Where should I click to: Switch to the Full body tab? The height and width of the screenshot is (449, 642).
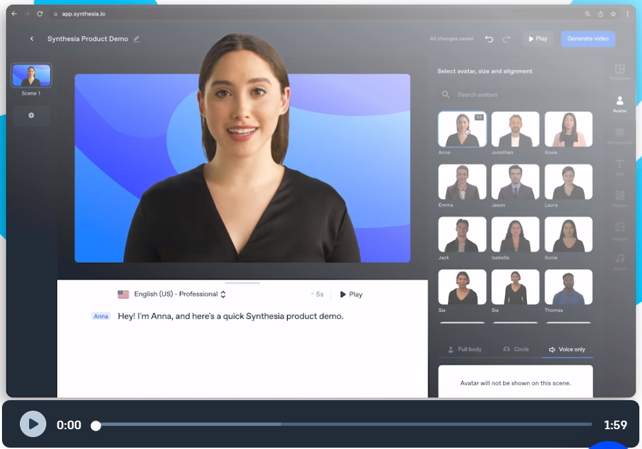tap(465, 349)
